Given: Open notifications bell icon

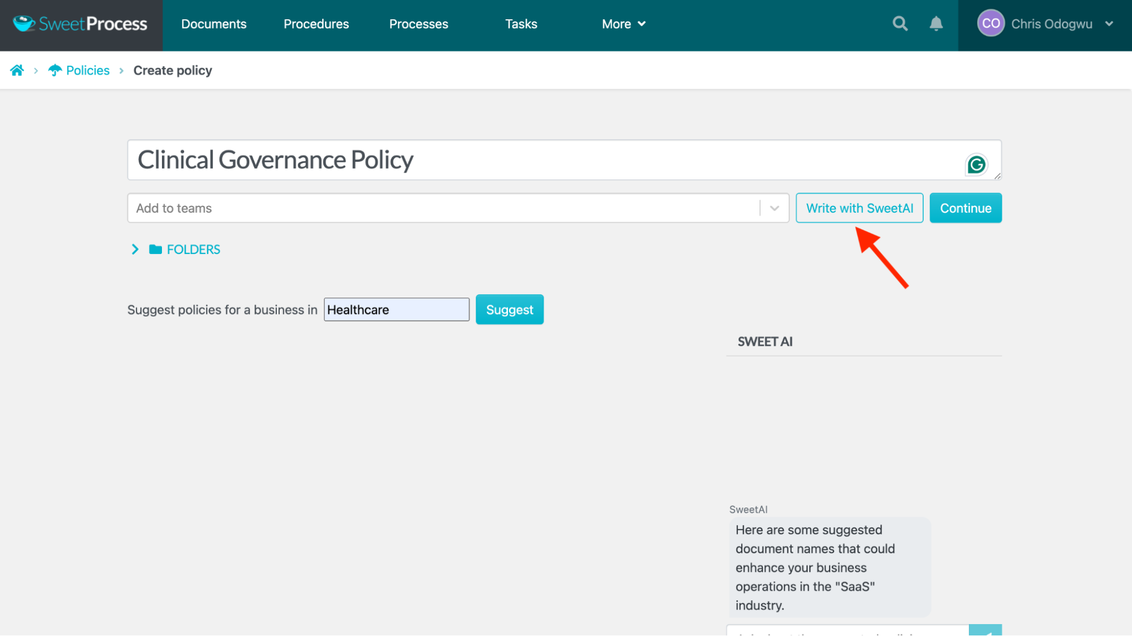Looking at the screenshot, I should pos(936,24).
